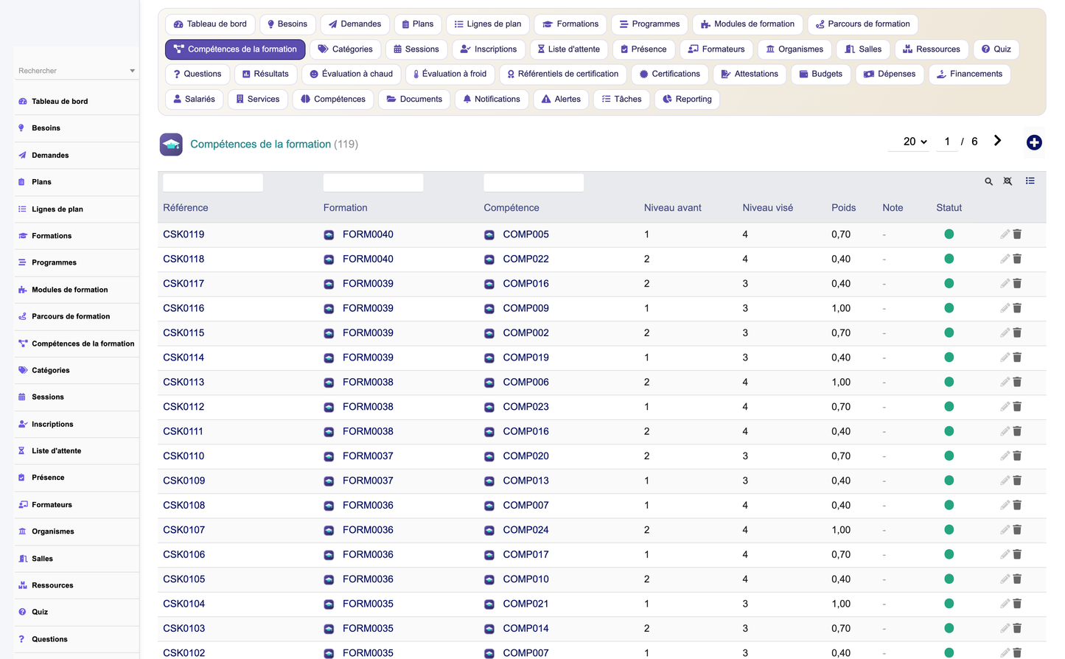1065x659 pixels.
Task: Click the Référence filter input field
Action: coord(213,183)
